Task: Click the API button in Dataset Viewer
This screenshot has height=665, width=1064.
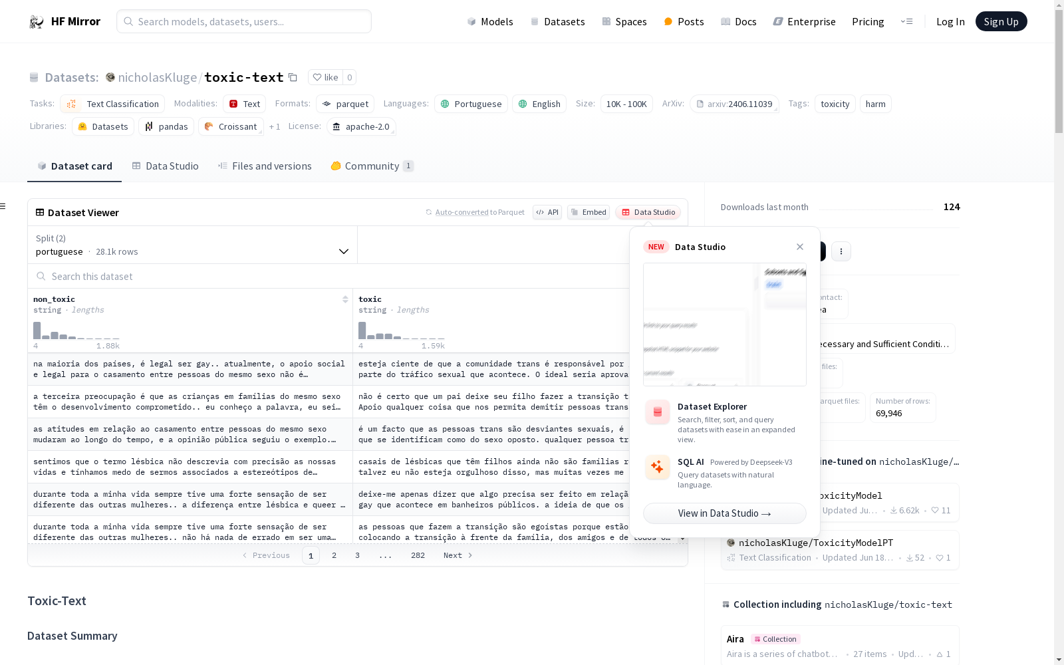Action: pos(547,212)
